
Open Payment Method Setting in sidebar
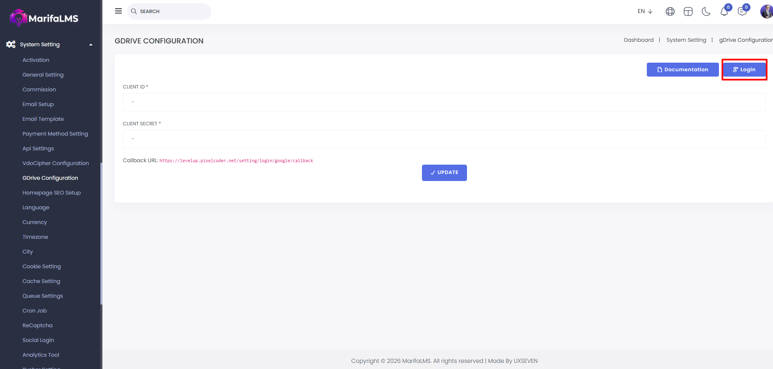[55, 134]
